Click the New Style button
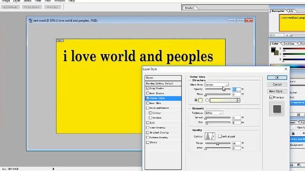 click(277, 91)
